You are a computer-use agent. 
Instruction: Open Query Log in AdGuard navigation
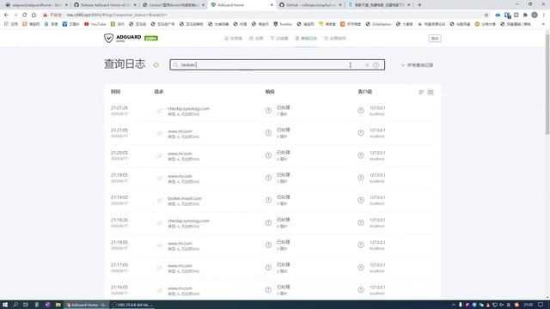[x=306, y=38]
